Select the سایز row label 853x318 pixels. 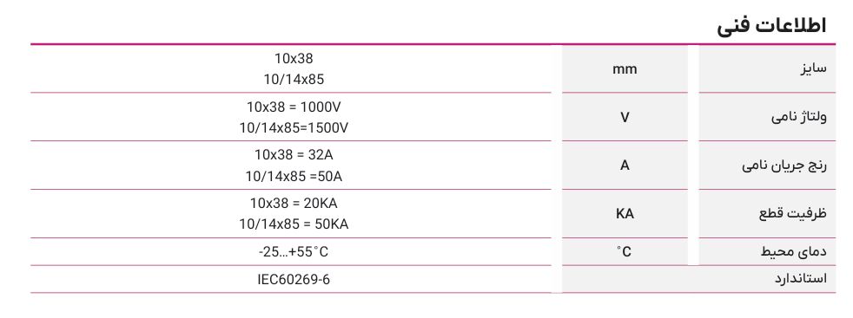click(813, 69)
